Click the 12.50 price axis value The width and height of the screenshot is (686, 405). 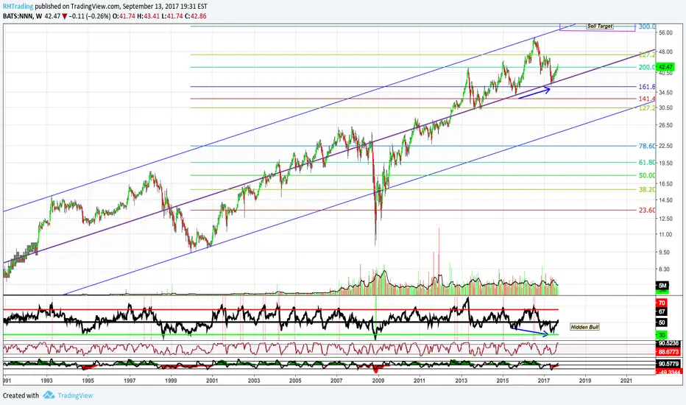coord(665,219)
